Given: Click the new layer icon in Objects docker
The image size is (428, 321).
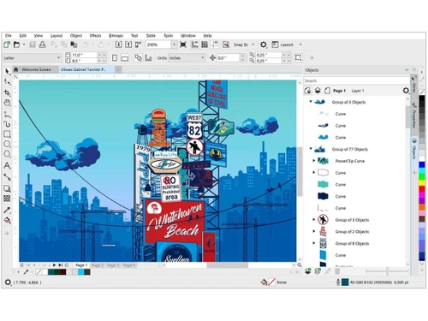Looking at the screenshot, I should [307, 271].
